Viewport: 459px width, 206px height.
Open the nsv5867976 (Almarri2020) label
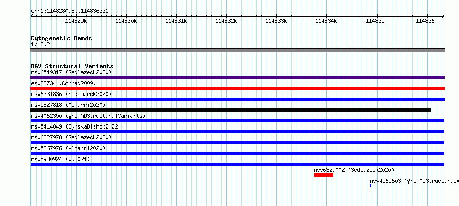[68, 148]
